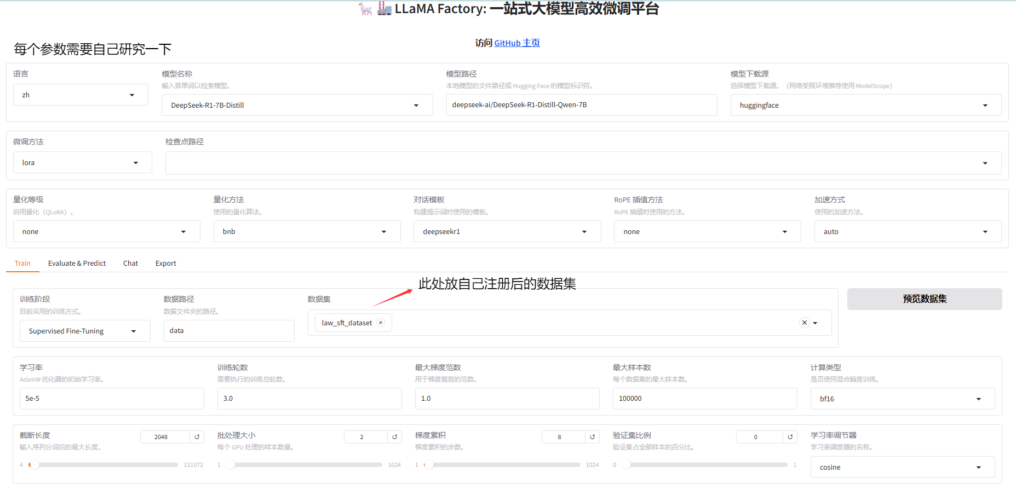Click the 梯度累积 number box showing 8
This screenshot has width=1016, height=491.
[564, 437]
